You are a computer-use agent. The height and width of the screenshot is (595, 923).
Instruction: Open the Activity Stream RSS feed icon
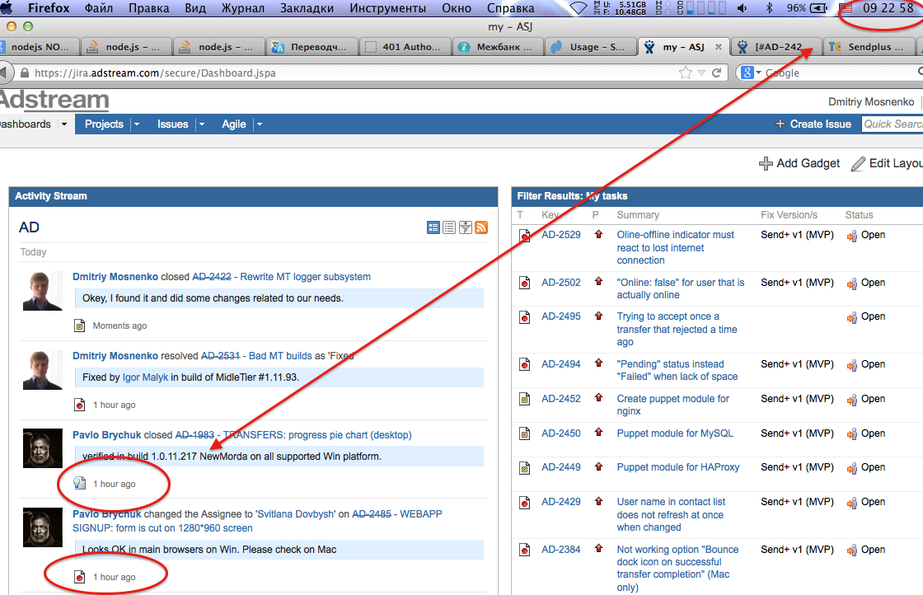click(x=481, y=227)
